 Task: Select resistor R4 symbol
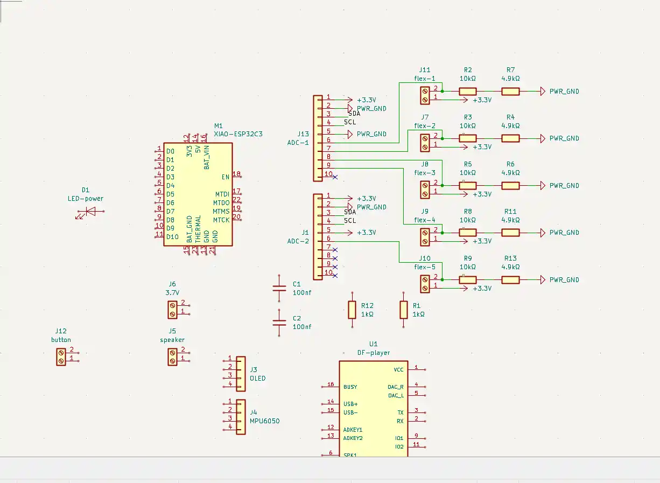click(511, 138)
